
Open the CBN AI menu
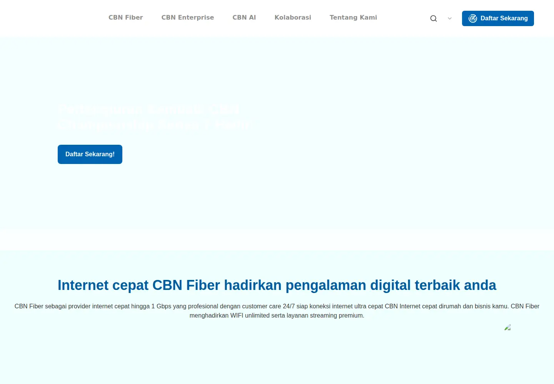click(244, 18)
